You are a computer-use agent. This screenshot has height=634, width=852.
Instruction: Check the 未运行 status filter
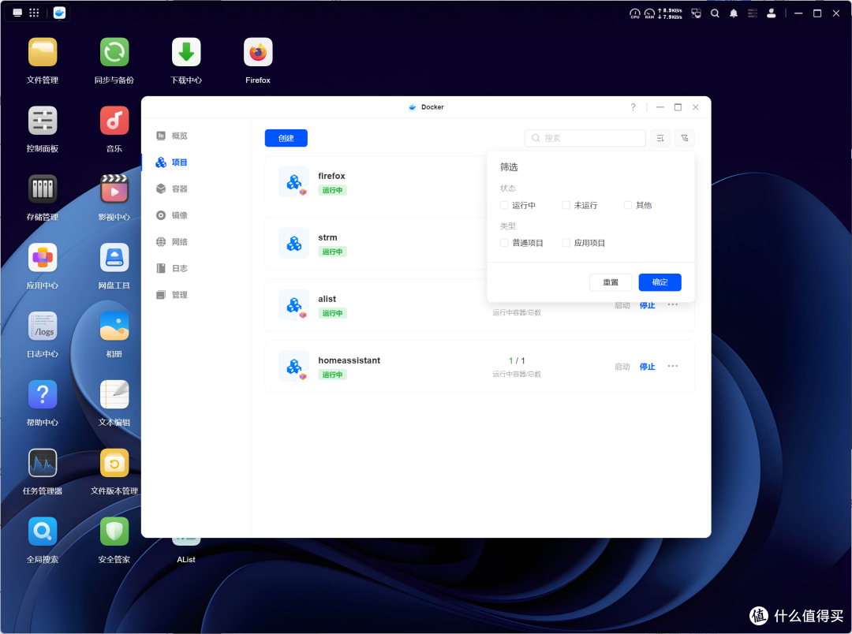[x=566, y=205]
